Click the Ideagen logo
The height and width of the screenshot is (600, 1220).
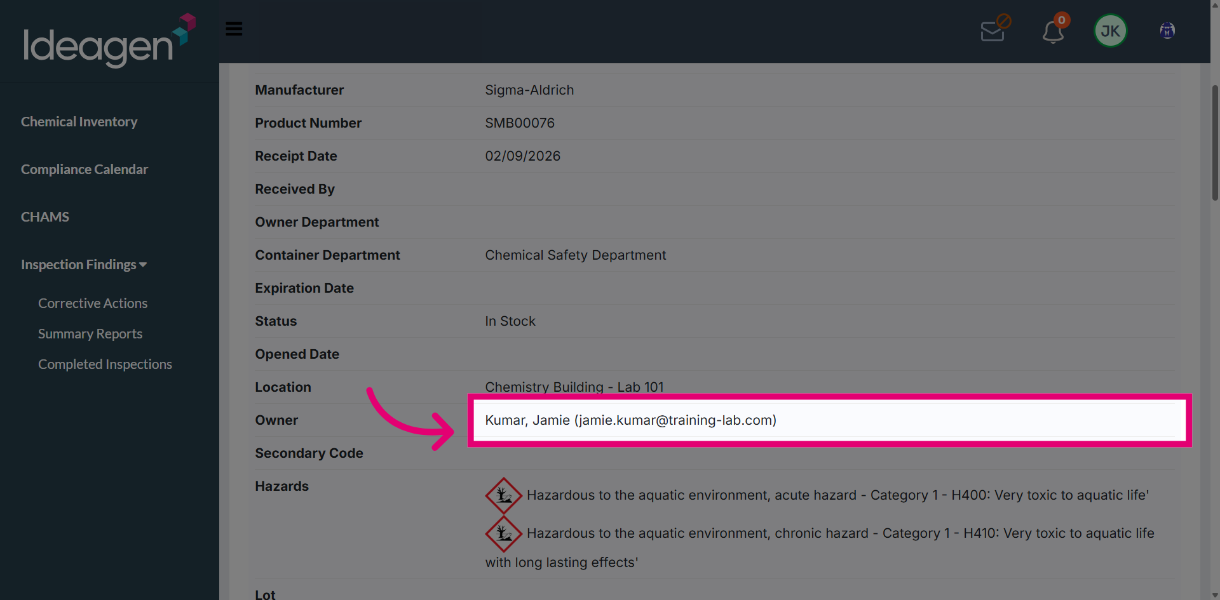[x=109, y=41]
